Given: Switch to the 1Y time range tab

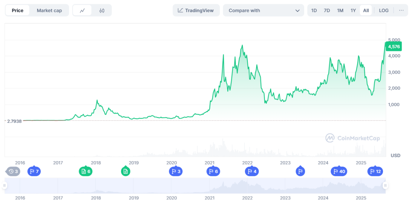Looking at the screenshot, I should point(353,10).
